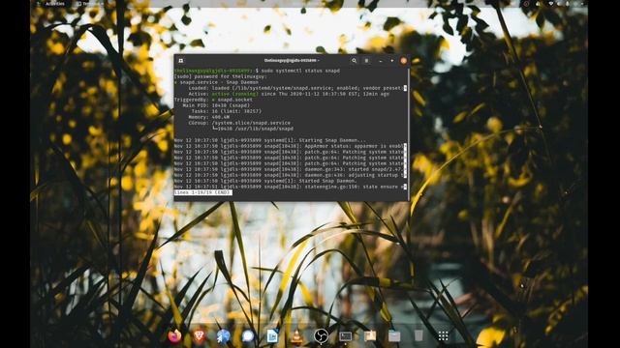Click the 'active (running)' status text
Image resolution: width=620 pixels, height=348 pixels.
point(234,94)
